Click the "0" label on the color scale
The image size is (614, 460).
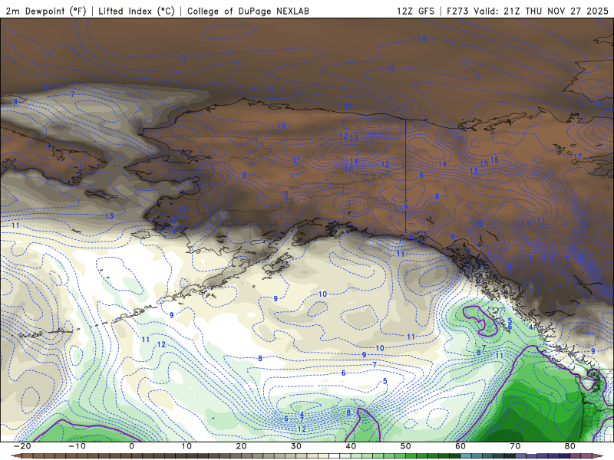coord(131,446)
